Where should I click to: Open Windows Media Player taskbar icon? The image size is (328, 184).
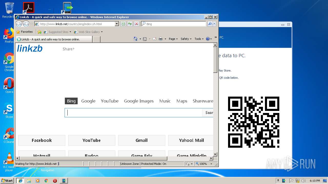click(x=38, y=181)
